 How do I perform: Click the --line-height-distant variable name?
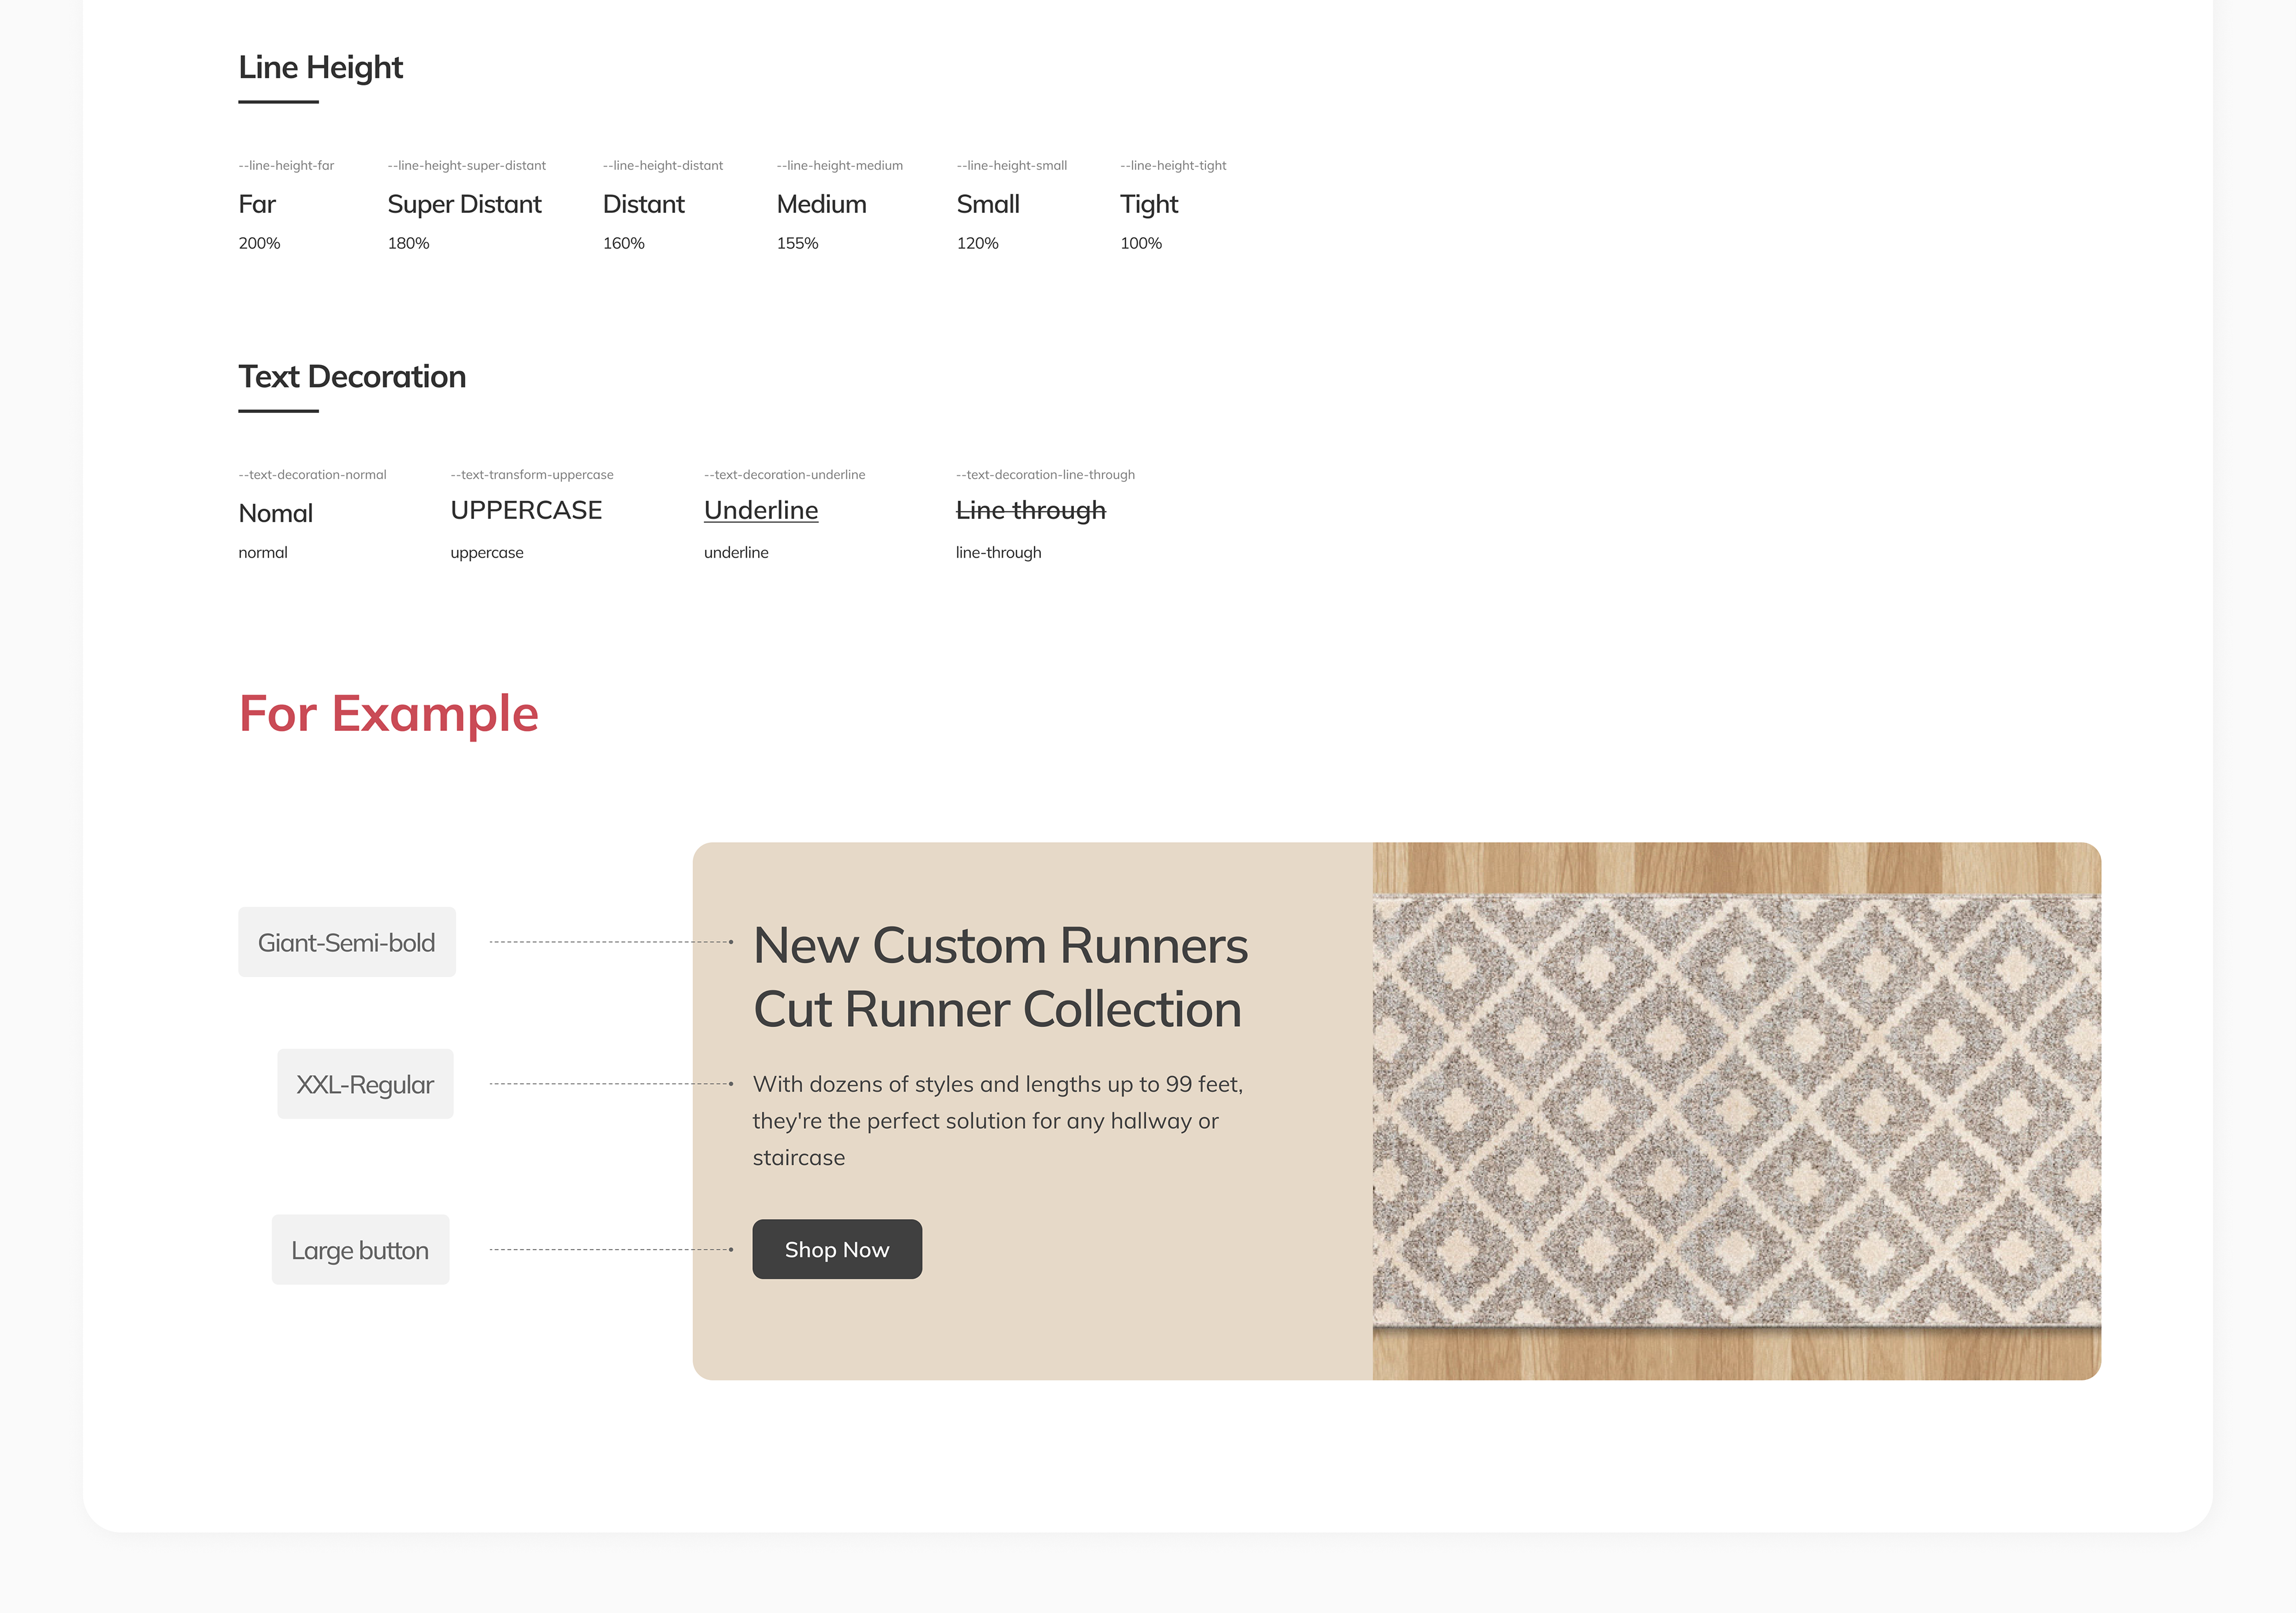pos(663,166)
